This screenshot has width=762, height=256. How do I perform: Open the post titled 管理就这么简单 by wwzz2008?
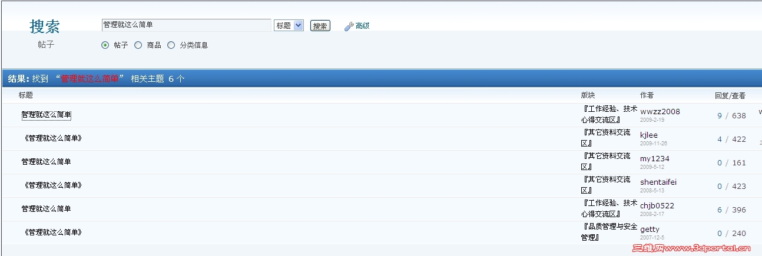point(46,115)
